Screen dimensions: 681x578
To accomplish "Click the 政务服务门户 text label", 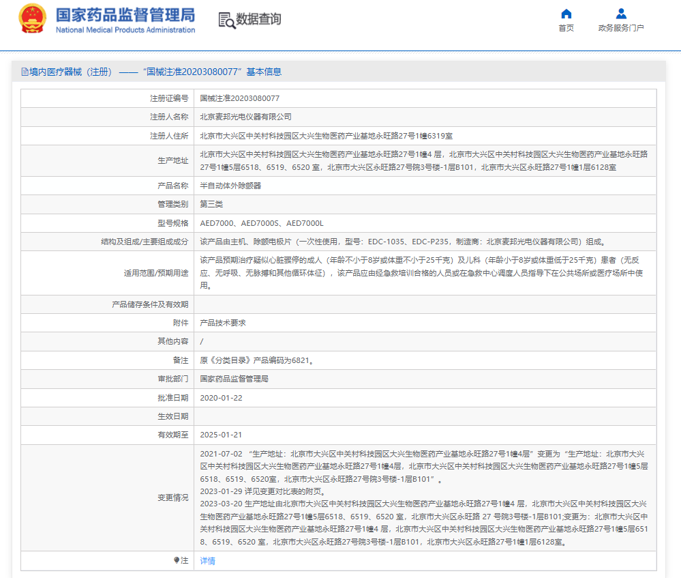I will click(x=621, y=28).
